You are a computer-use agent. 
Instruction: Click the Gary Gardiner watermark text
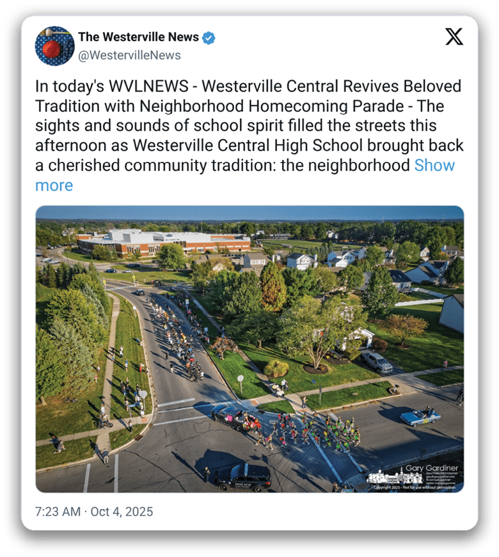(x=431, y=468)
